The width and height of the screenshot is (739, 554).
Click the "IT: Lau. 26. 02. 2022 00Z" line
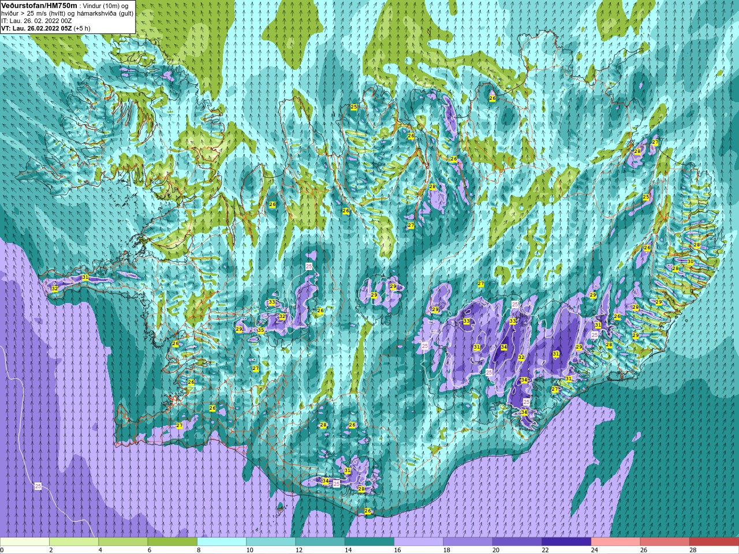click(36, 21)
